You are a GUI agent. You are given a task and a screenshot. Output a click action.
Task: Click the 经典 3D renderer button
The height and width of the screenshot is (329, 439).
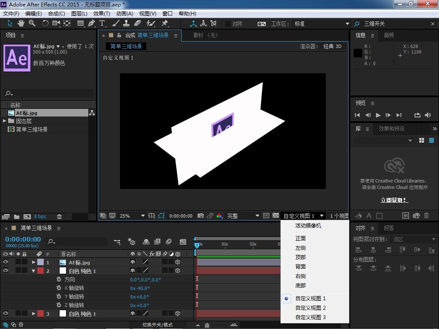pos(332,46)
